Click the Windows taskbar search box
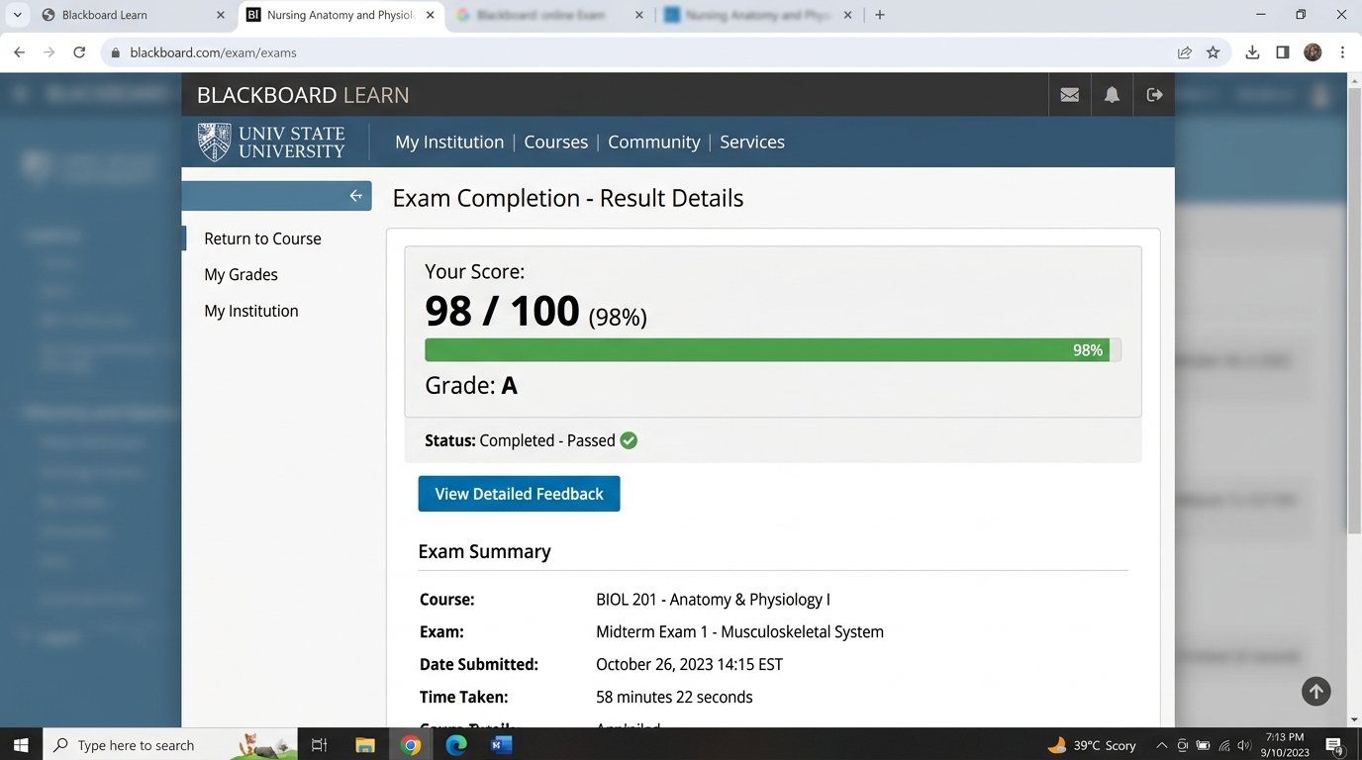The image size is (1362, 760). click(170, 745)
